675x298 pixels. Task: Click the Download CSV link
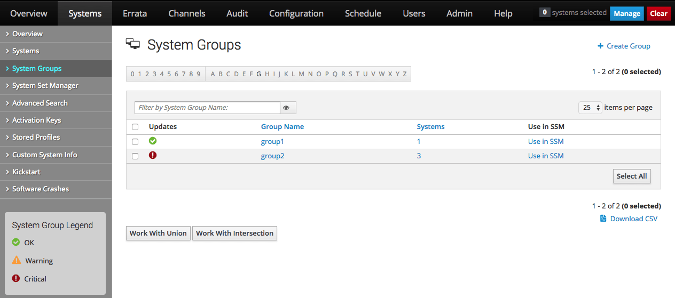(x=634, y=219)
